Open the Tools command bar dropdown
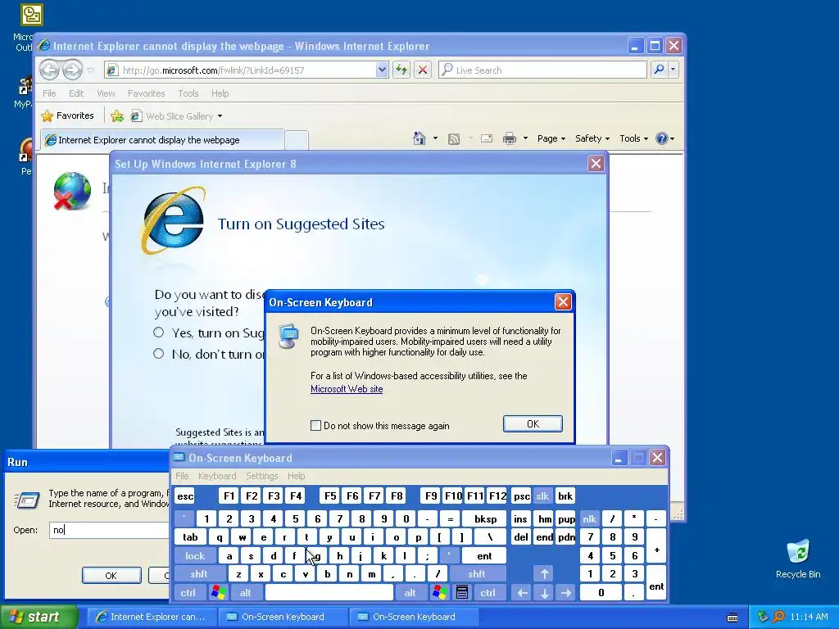The width and height of the screenshot is (839, 629). (x=633, y=138)
